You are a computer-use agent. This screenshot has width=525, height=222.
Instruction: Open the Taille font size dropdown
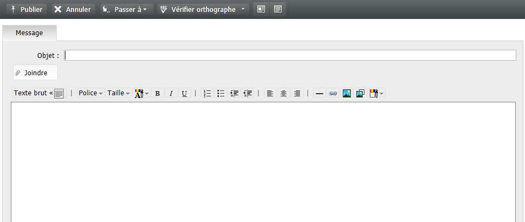click(x=118, y=93)
